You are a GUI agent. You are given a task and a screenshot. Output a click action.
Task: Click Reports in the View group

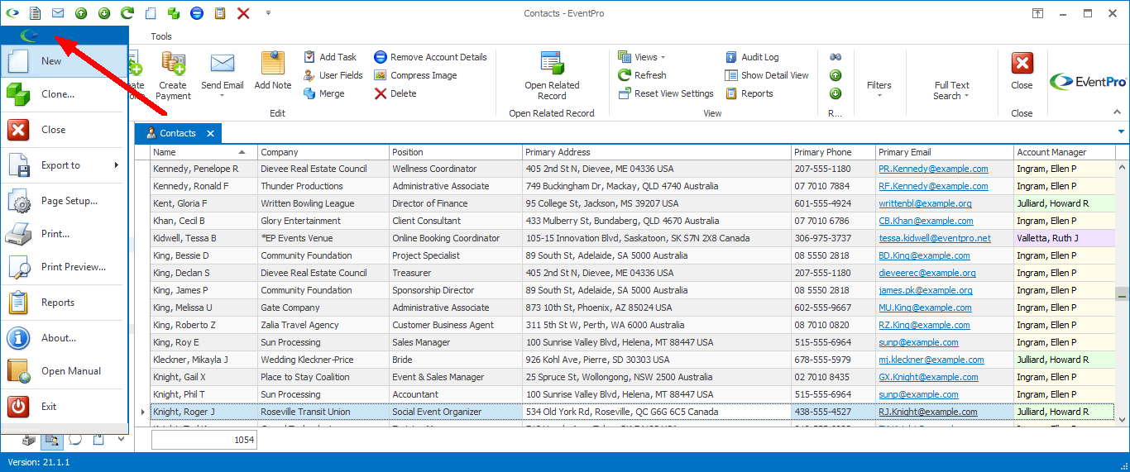point(749,93)
